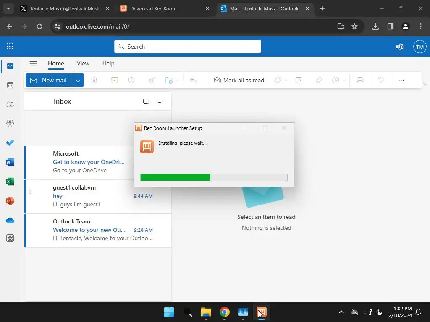This screenshot has width=430, height=322.
Task: Bookmark this page with the star
Action: pos(354,26)
